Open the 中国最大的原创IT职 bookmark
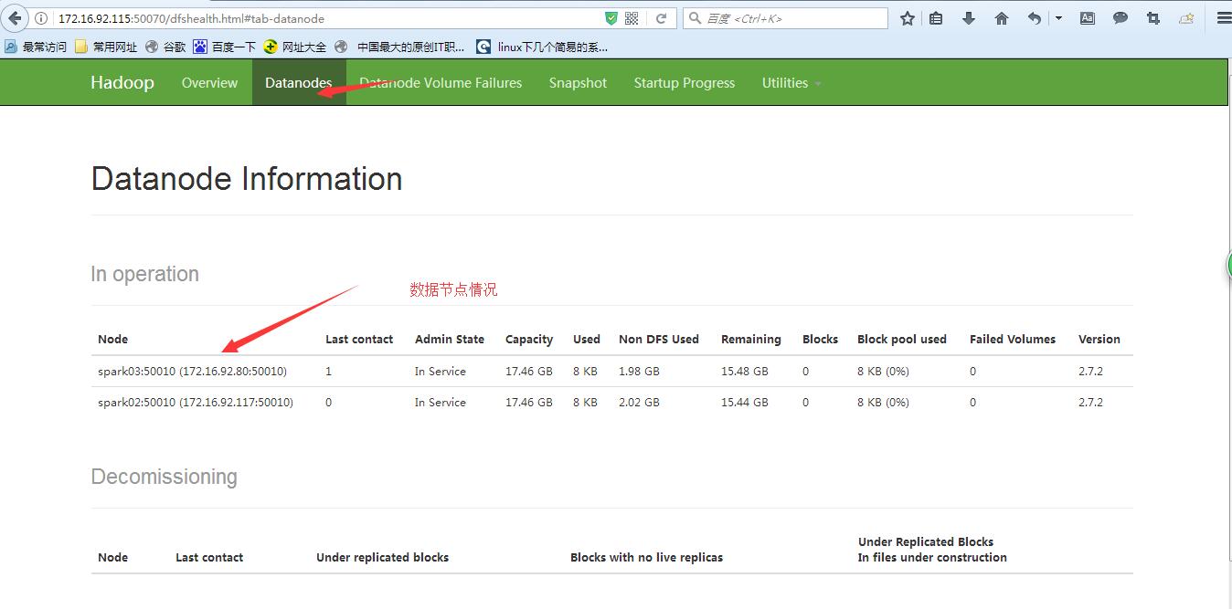 point(400,47)
